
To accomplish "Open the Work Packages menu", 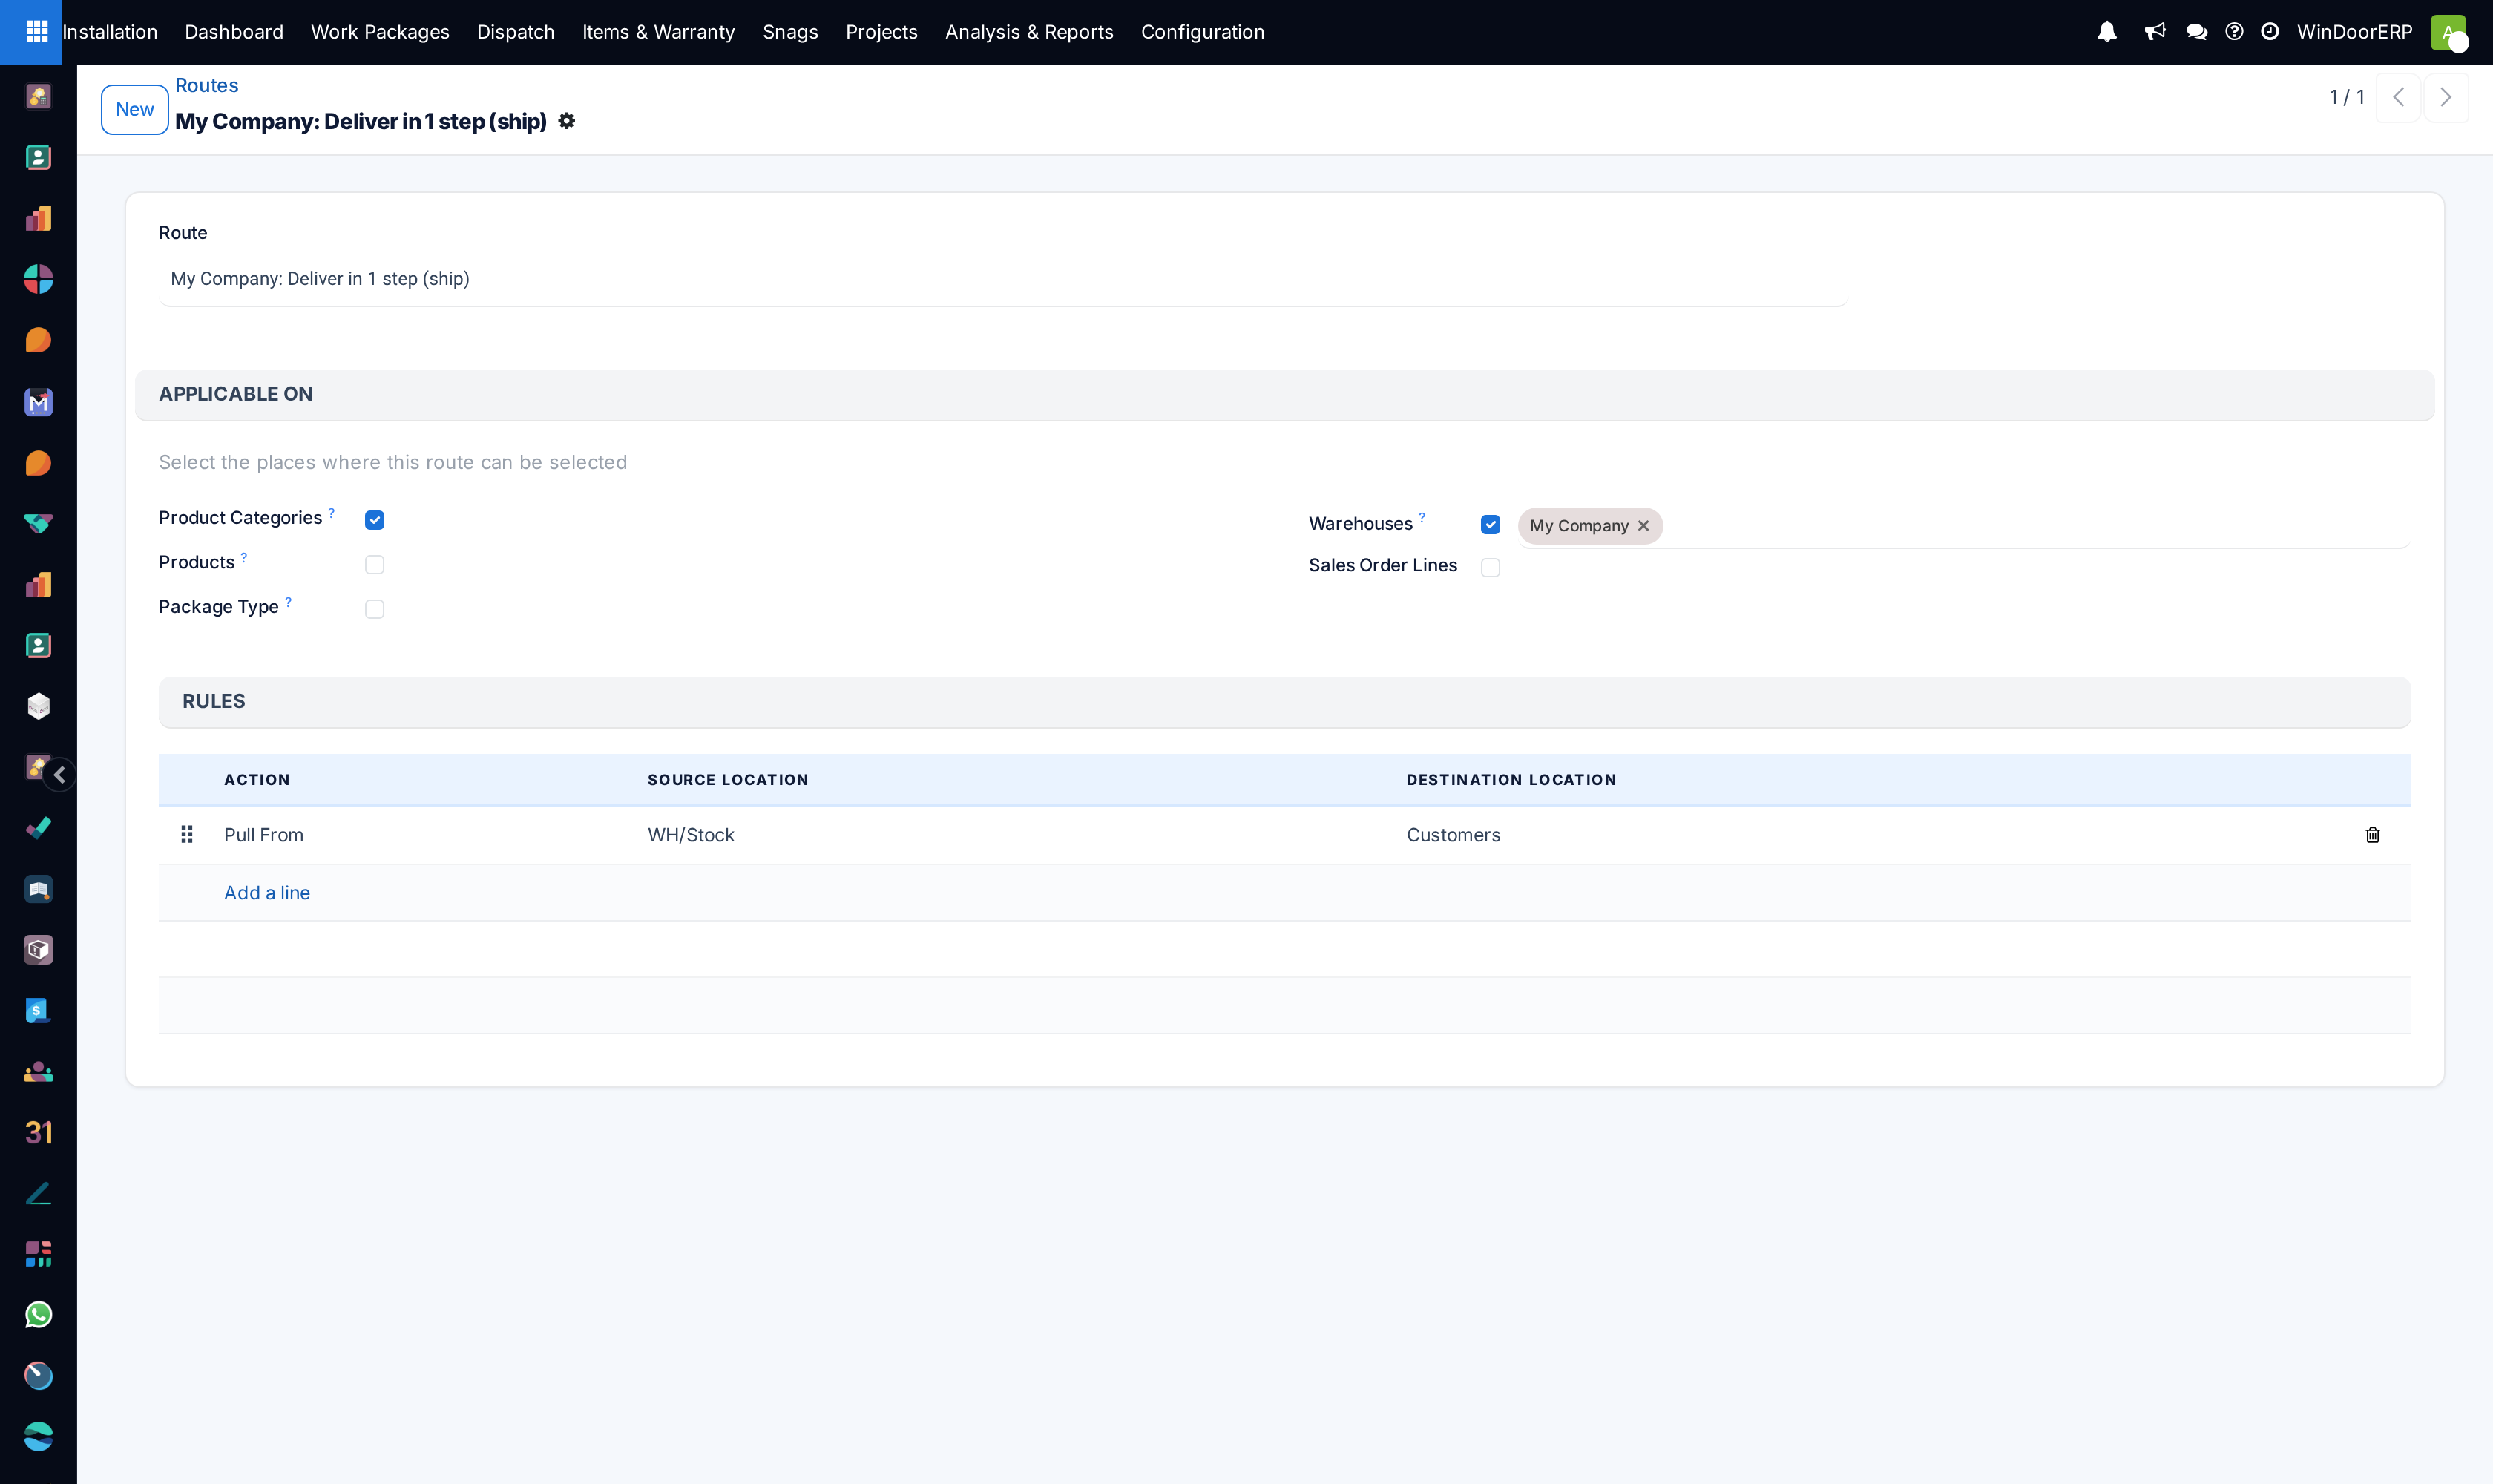I will (380, 32).
